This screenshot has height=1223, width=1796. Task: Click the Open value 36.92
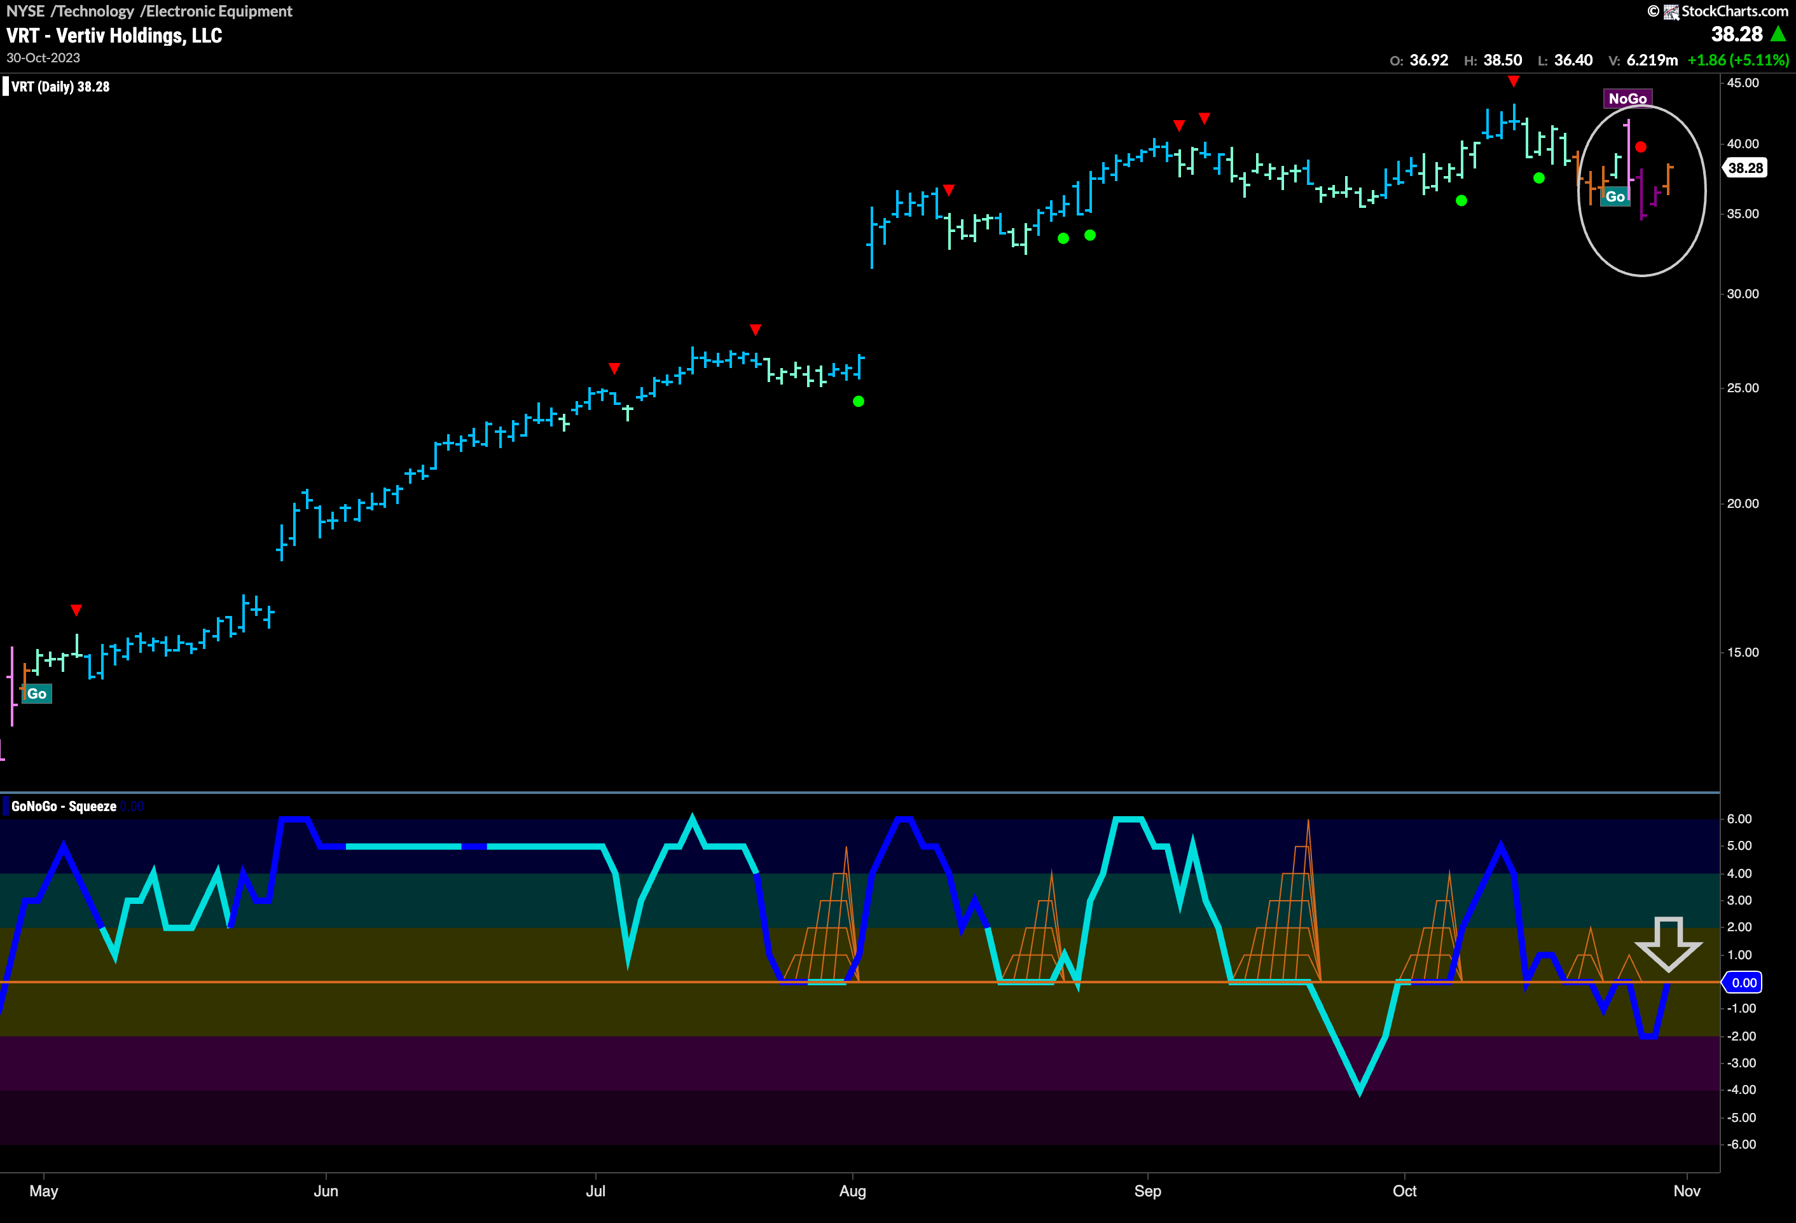click(x=1428, y=60)
